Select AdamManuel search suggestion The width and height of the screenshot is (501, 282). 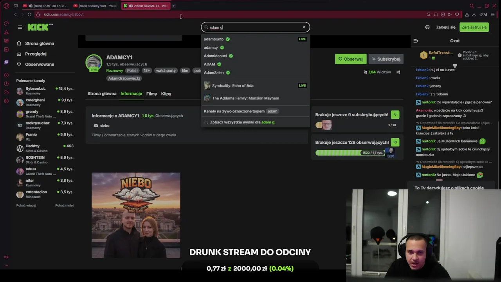click(x=255, y=56)
